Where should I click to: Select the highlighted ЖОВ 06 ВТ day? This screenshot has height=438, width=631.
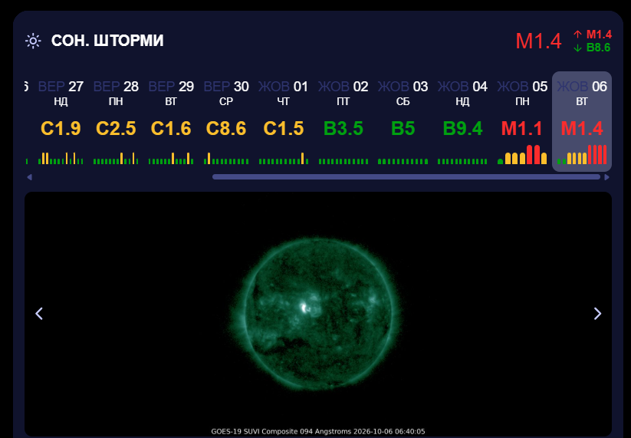[x=582, y=121]
